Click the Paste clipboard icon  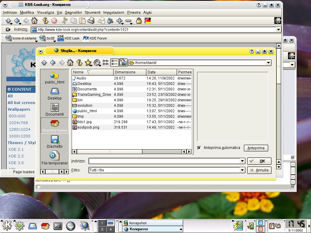point(82,21)
